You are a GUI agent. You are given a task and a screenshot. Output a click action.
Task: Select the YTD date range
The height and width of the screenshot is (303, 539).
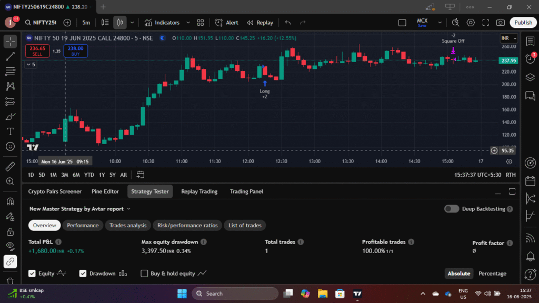point(89,175)
